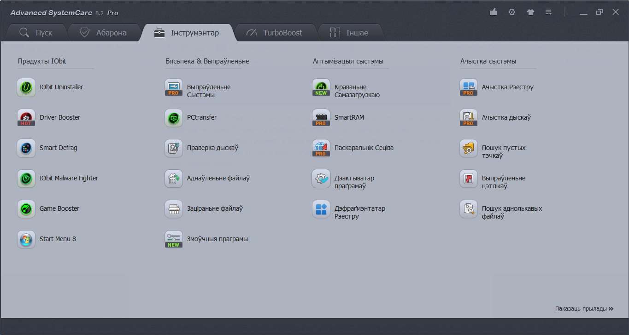Launch the SmartRAM PRO icon

tap(321, 118)
